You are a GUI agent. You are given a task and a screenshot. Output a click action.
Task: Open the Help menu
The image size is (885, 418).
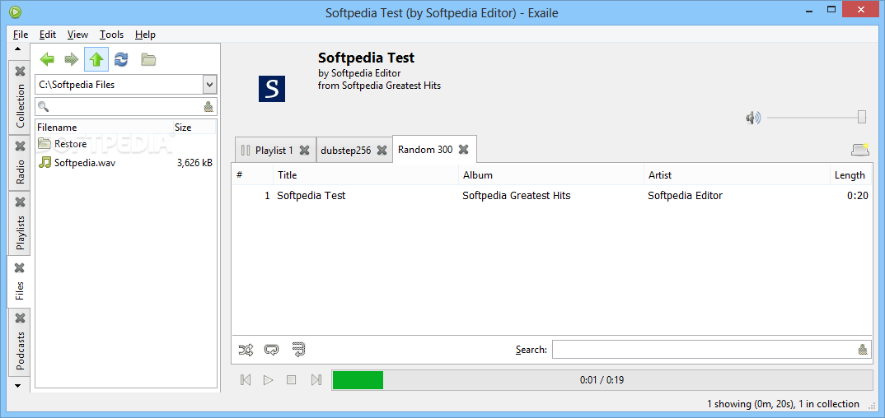(145, 35)
